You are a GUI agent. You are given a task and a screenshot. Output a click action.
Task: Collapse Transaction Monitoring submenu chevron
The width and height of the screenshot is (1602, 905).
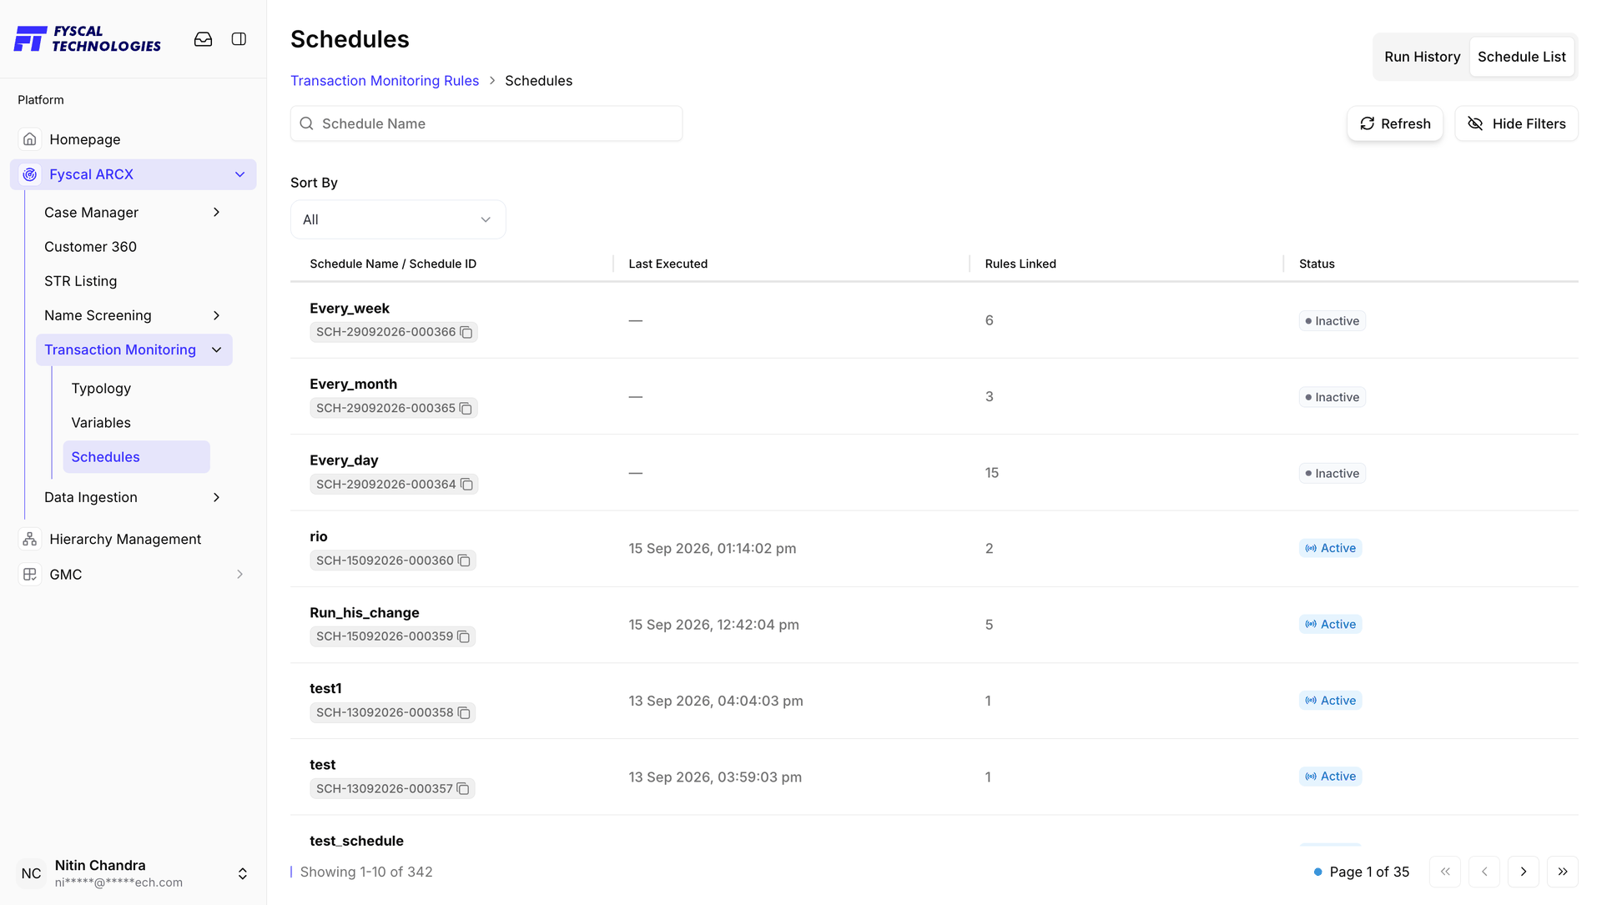217,349
